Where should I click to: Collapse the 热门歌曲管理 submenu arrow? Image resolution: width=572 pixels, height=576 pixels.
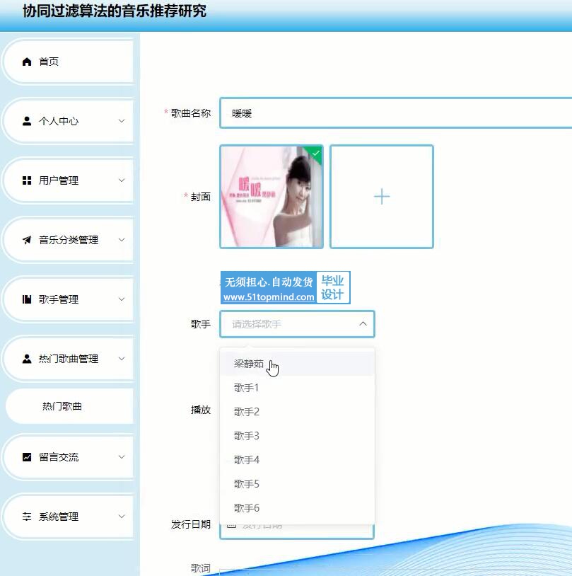(x=121, y=359)
